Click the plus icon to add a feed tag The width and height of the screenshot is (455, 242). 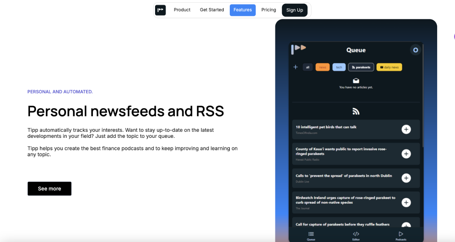click(x=296, y=67)
